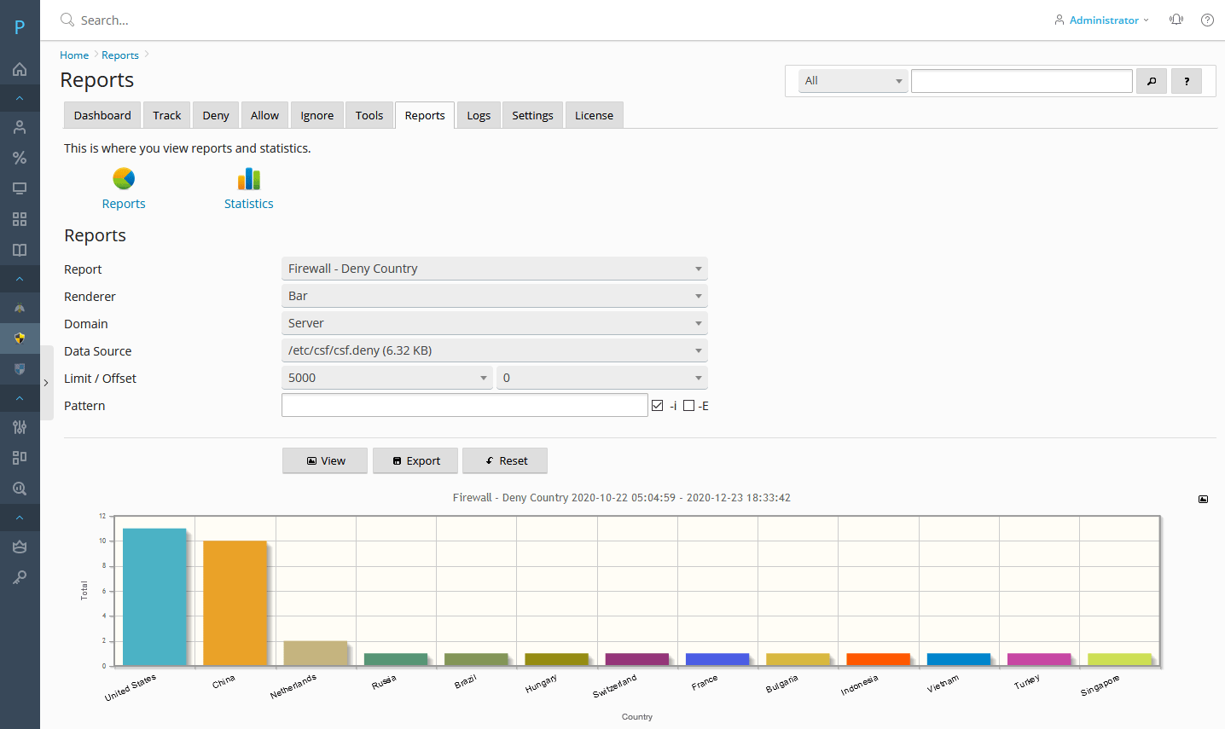
Task: Click the Netherlands bar in the chart
Action: coord(316,653)
